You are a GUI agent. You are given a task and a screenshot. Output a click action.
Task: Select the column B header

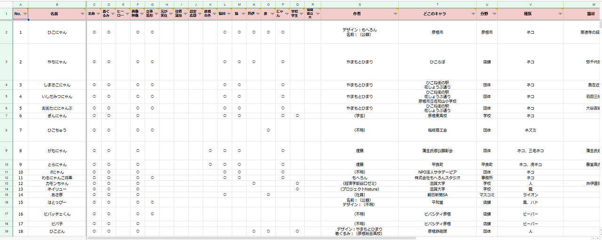click(57, 4)
